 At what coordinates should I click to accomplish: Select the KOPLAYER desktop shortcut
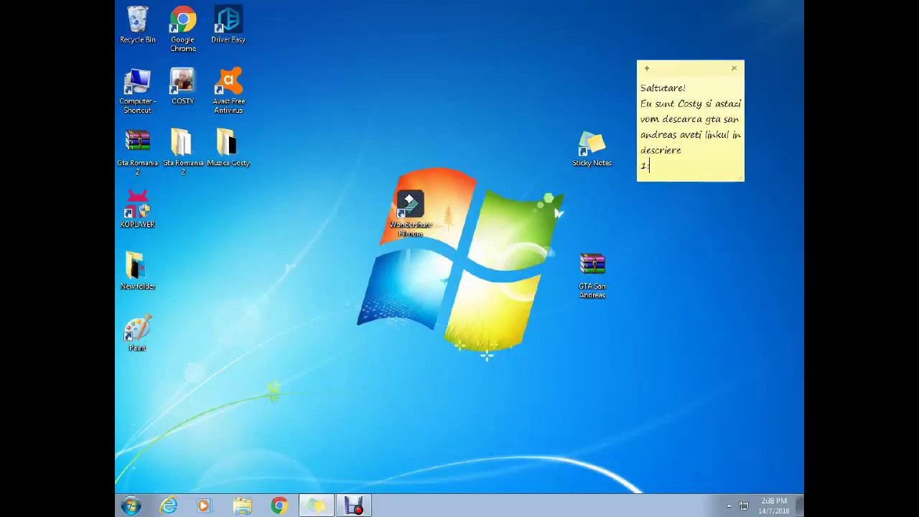[x=137, y=209]
